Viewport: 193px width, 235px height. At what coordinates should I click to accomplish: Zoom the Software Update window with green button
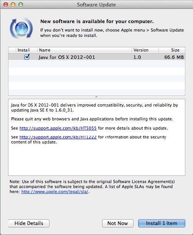(21, 5)
